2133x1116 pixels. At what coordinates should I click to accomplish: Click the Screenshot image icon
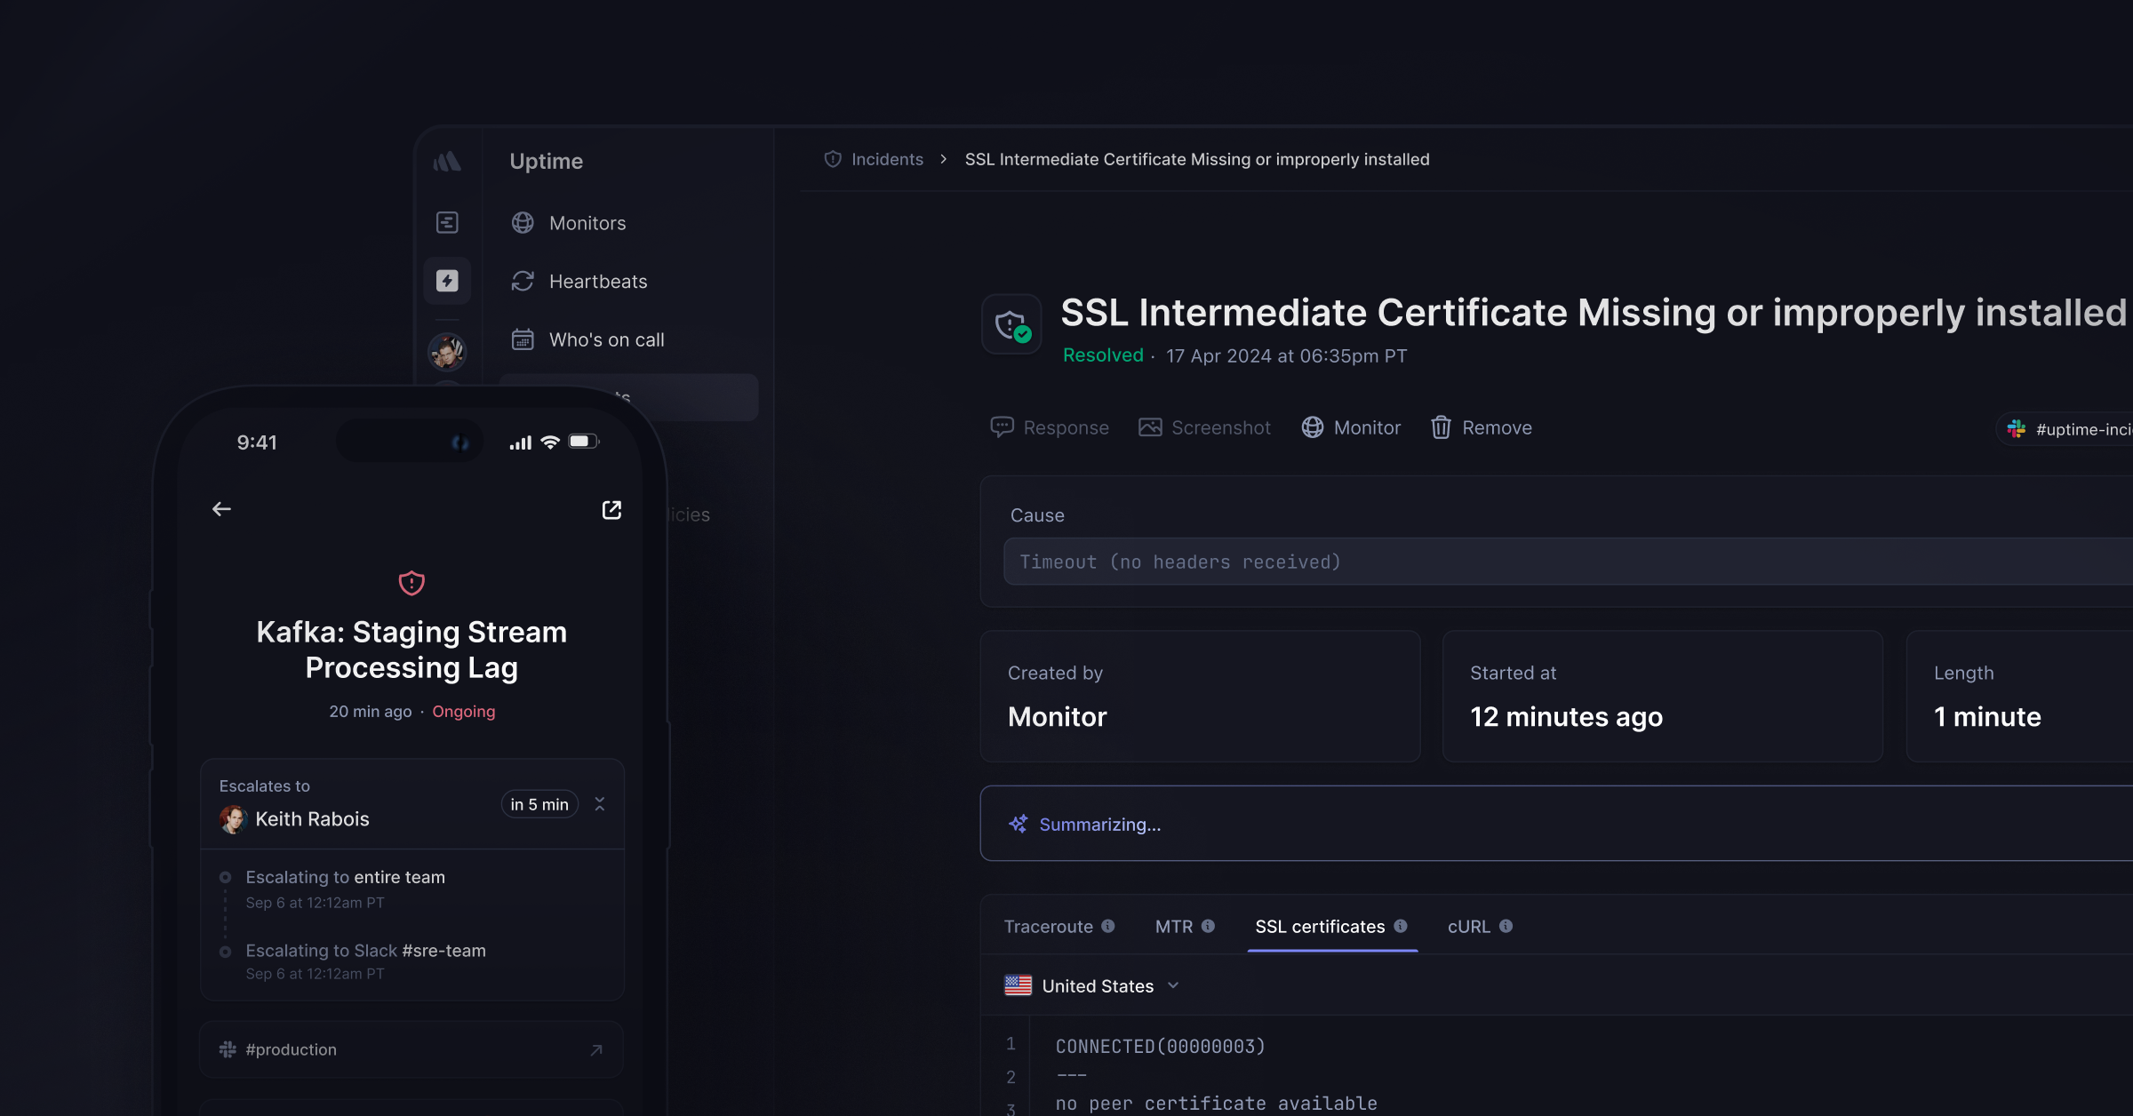coord(1150,427)
